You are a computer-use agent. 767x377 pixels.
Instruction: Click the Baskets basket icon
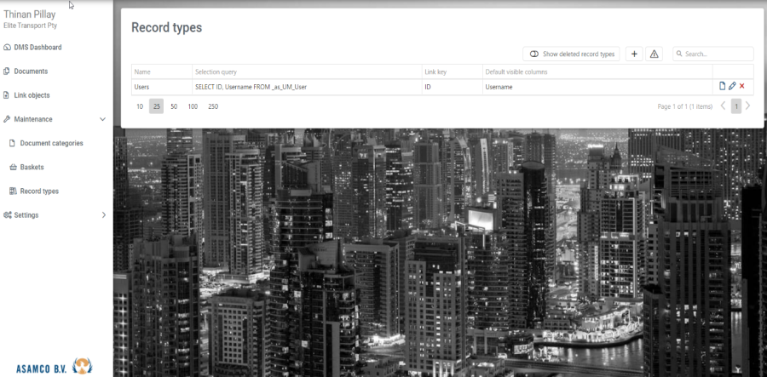coord(13,167)
